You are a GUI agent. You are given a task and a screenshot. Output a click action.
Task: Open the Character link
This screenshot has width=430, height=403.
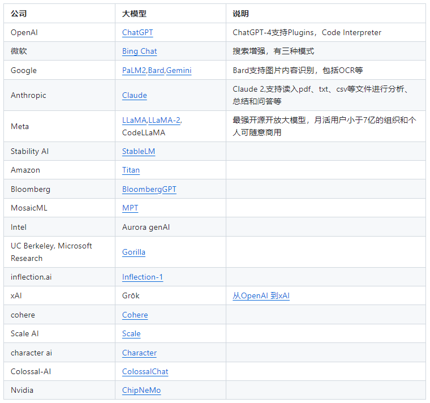pos(139,353)
